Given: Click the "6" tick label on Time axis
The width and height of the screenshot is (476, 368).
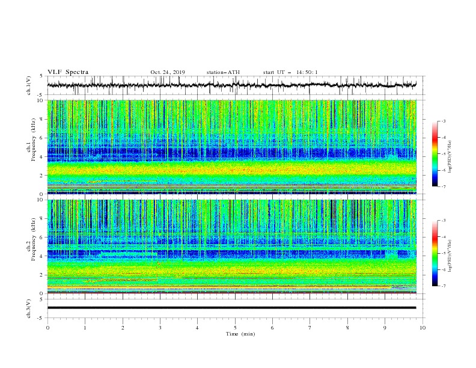Looking at the screenshot, I should coord(272,328).
